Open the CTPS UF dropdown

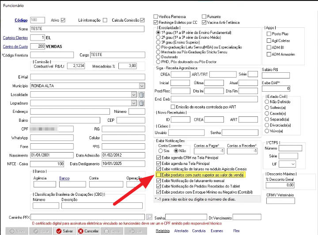coord(293,164)
